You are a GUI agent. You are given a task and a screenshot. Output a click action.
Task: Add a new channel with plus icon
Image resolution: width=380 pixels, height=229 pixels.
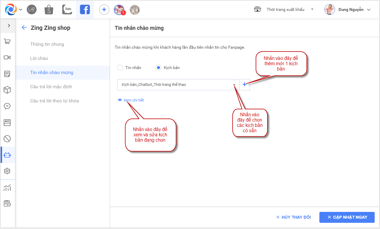click(x=104, y=10)
